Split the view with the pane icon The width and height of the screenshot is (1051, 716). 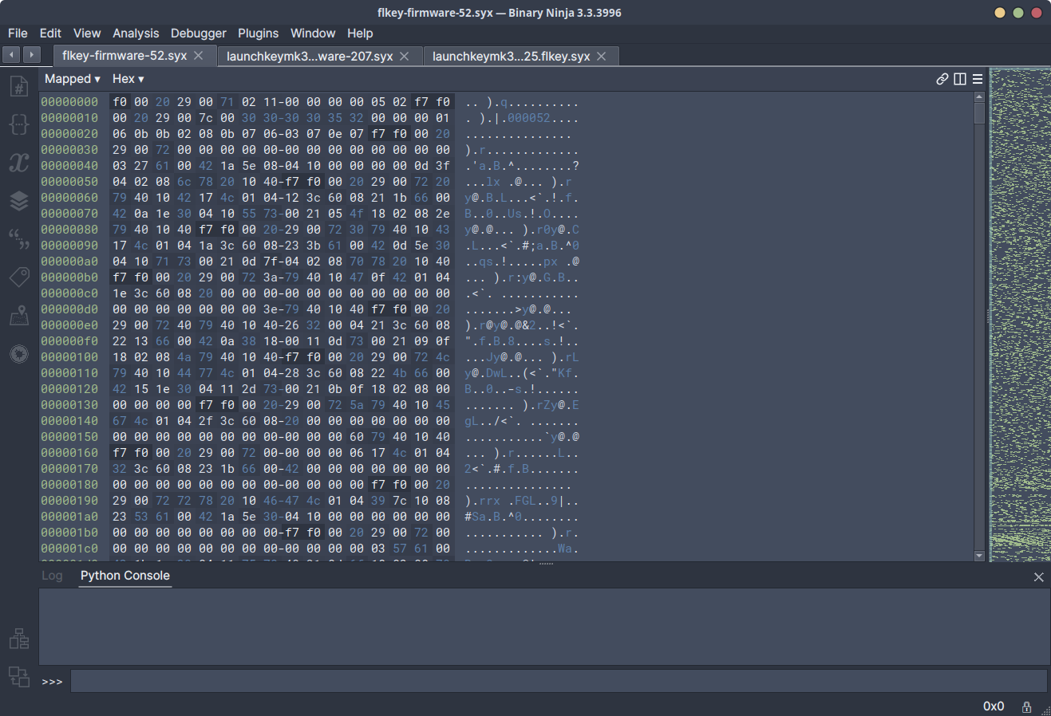point(960,79)
